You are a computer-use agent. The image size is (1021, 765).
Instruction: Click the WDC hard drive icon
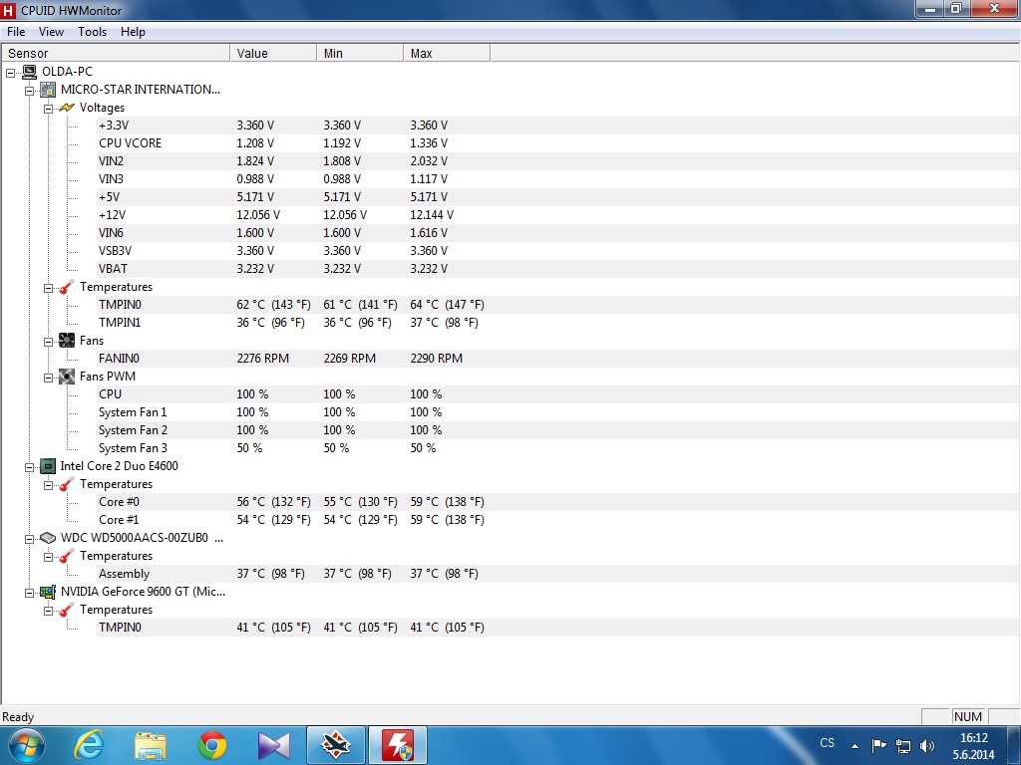48,537
